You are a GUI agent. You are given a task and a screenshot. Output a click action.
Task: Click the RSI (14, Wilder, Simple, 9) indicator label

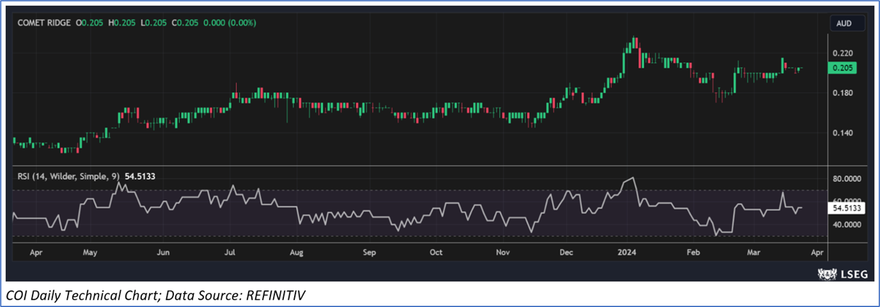[x=68, y=176]
